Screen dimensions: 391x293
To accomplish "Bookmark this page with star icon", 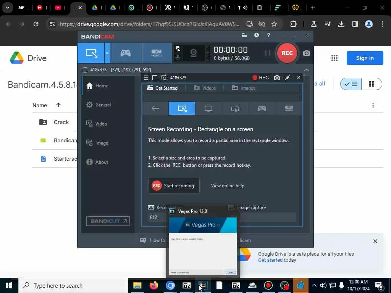I will click(274, 24).
